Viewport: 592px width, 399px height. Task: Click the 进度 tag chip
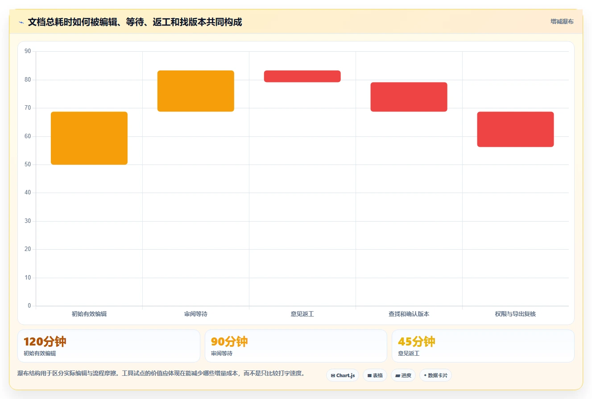click(x=403, y=375)
